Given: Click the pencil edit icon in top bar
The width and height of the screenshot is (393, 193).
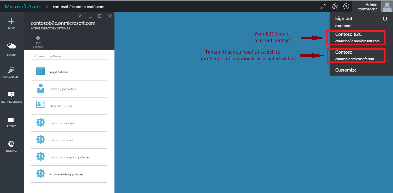Looking at the screenshot, I should (x=323, y=6).
